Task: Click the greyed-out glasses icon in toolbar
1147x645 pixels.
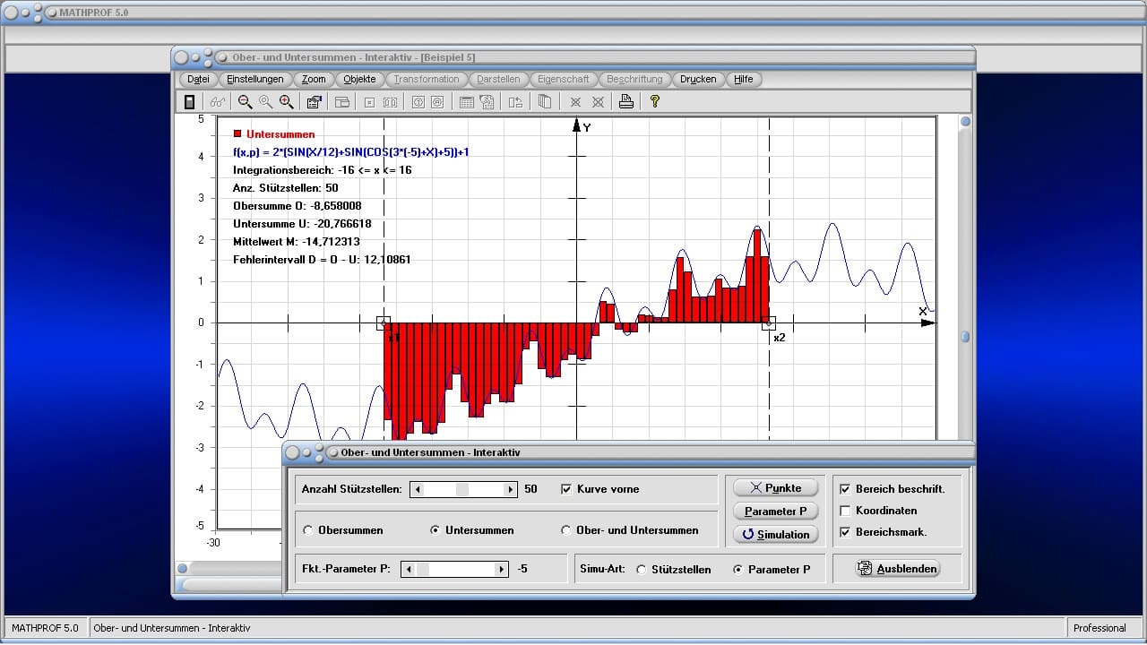Action: coord(218,102)
